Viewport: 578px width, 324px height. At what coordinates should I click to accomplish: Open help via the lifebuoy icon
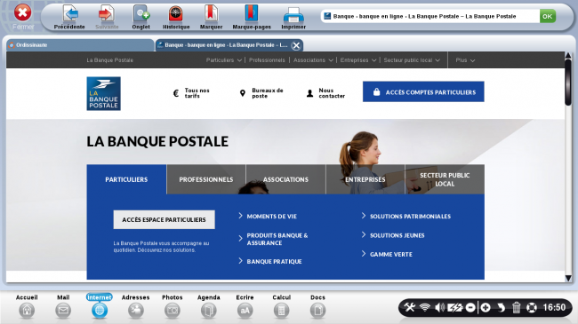[531, 307]
